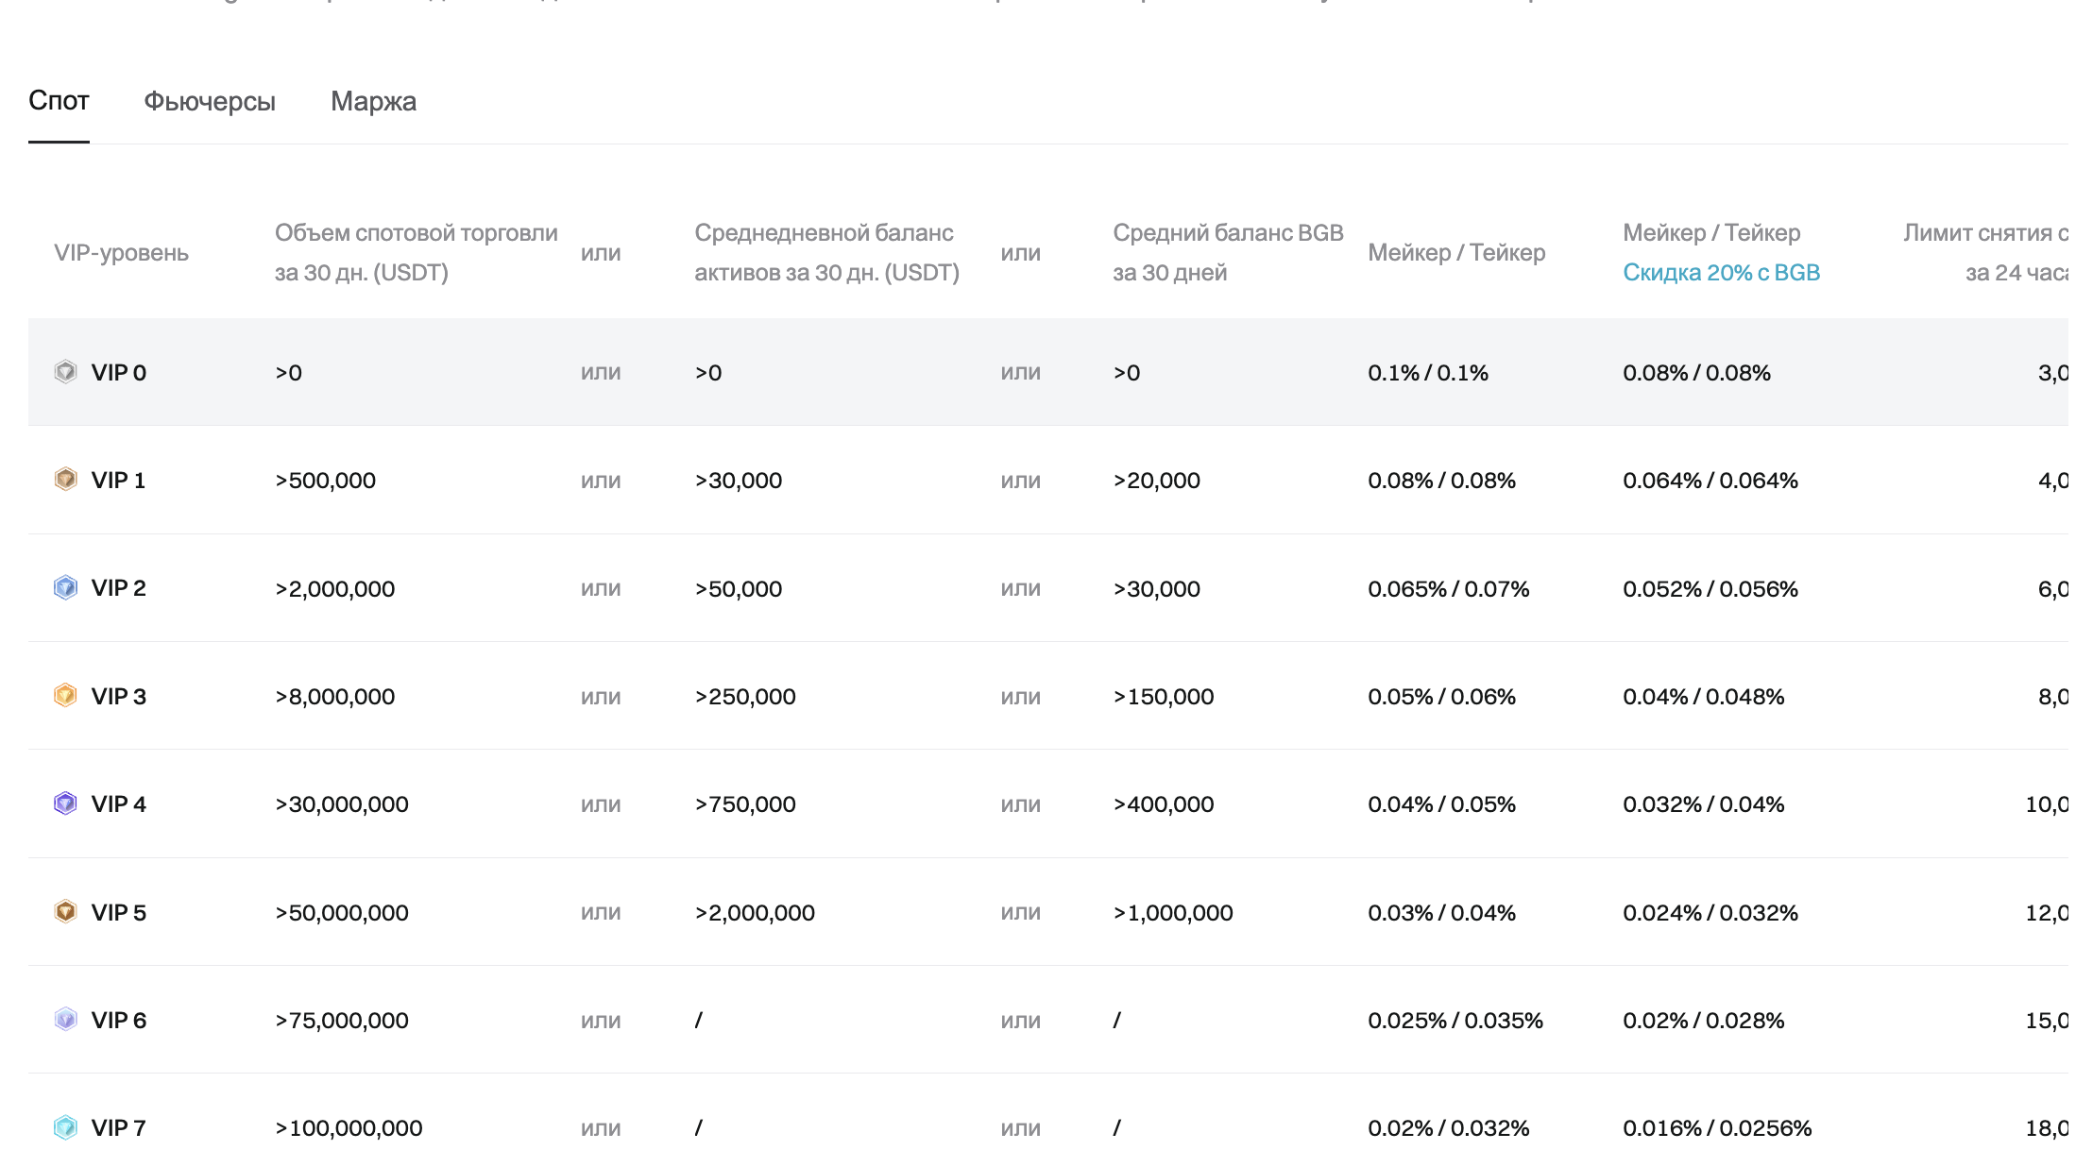Click the VIP 1 level badge icon
Viewport: 2093px width, 1167px height.
click(65, 479)
